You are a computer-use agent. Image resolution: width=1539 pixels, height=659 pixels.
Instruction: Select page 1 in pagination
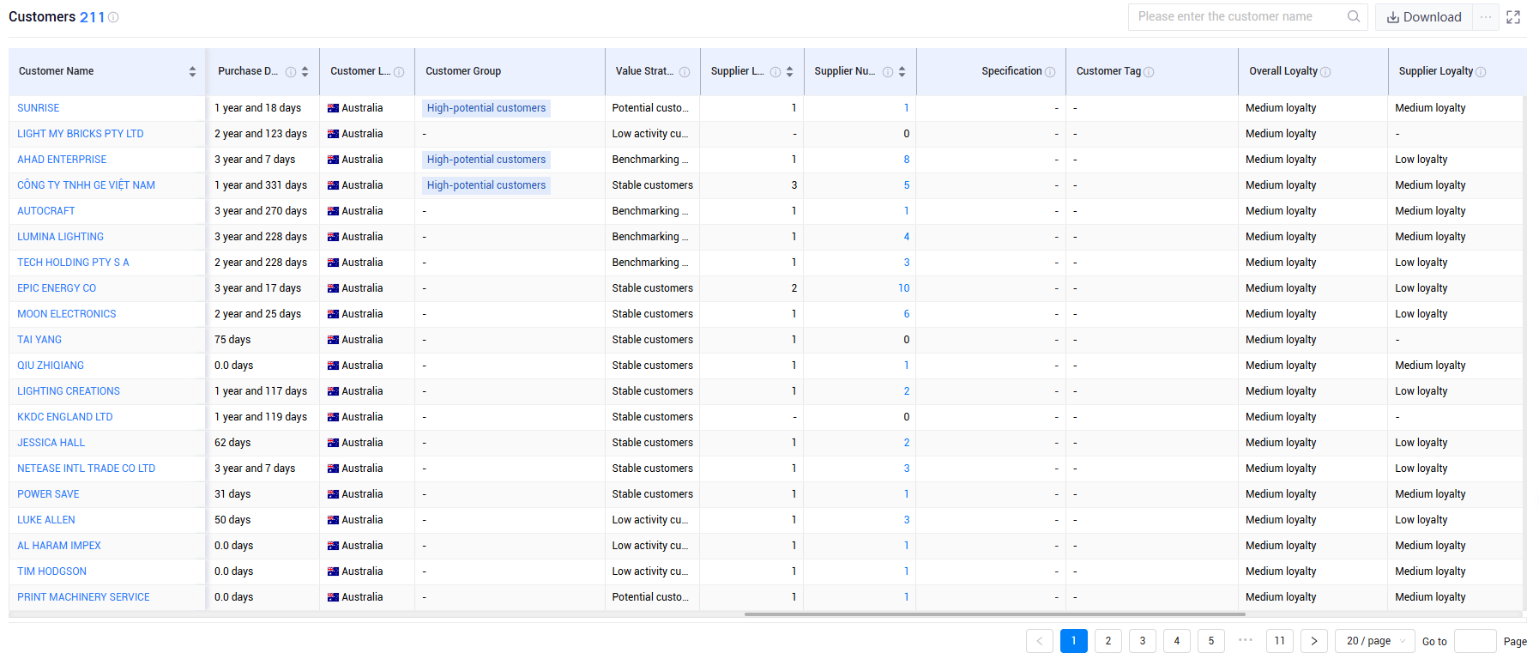1074,641
